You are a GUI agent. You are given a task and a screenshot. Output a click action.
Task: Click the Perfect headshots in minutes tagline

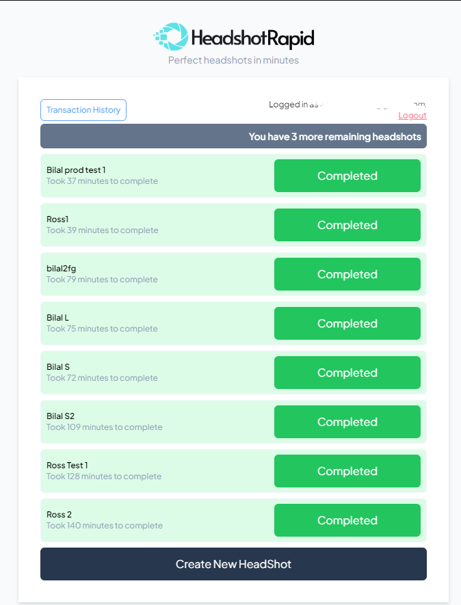click(x=234, y=60)
